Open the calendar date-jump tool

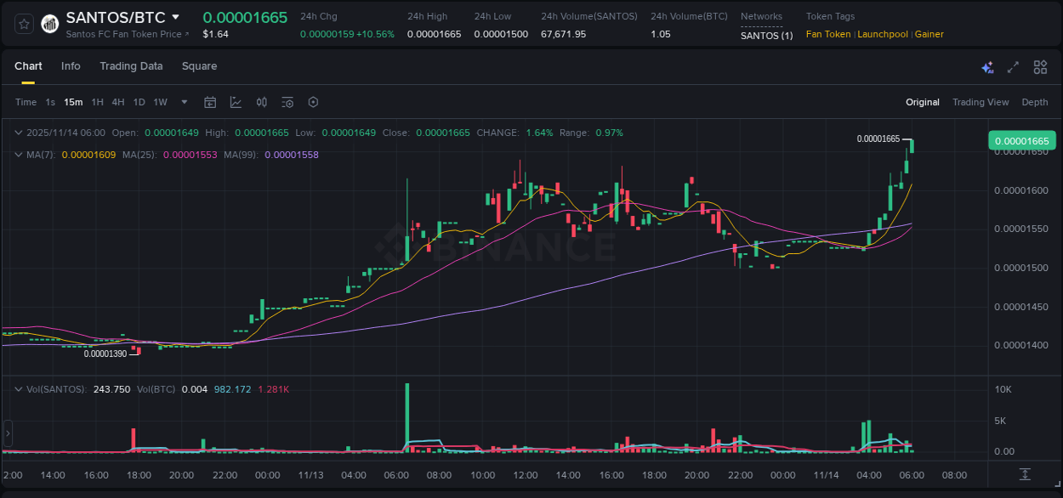210,102
